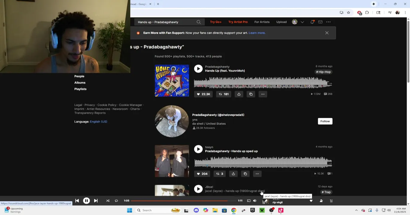Viewport: 410px width, 215px height.
Task: Click Try Artist Pro in the header
Action: click(238, 22)
